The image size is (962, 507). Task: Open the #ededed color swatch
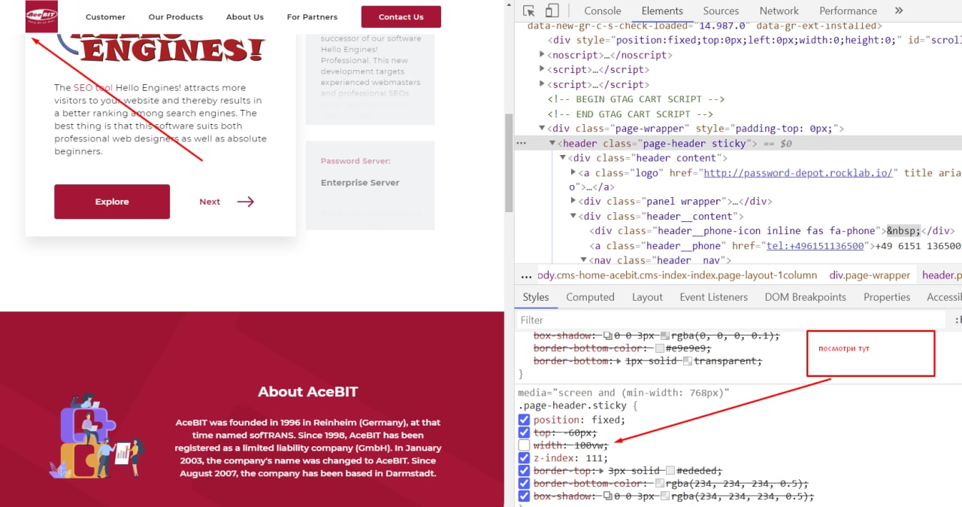point(670,471)
